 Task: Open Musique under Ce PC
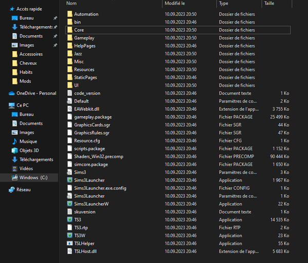coord(28,141)
